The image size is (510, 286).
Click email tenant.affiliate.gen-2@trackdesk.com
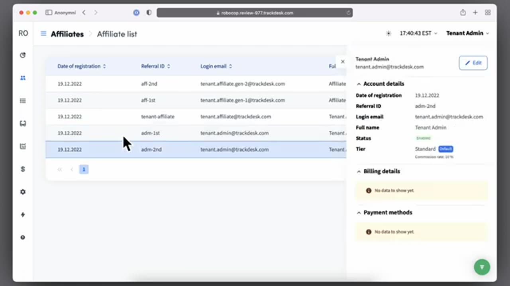tap(242, 84)
